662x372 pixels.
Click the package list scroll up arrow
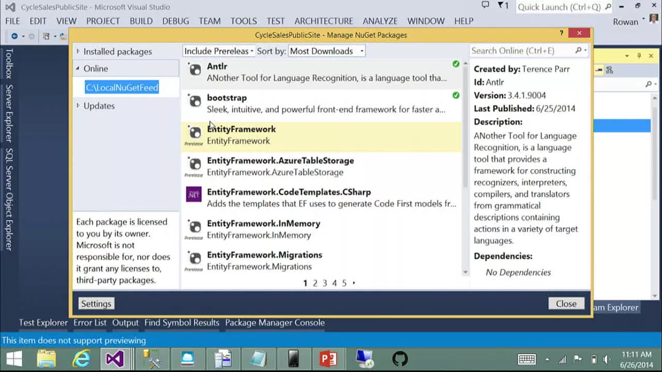465,64
